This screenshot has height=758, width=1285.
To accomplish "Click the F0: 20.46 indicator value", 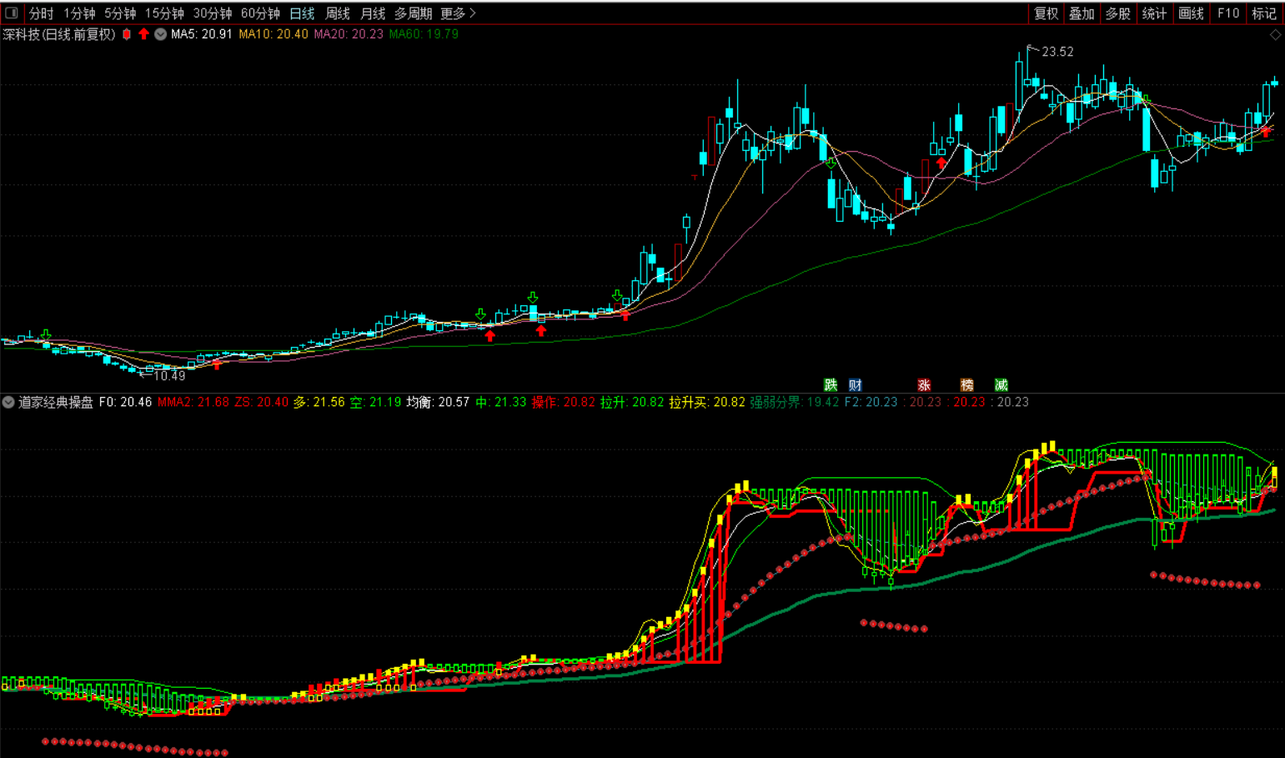I will pos(125,402).
